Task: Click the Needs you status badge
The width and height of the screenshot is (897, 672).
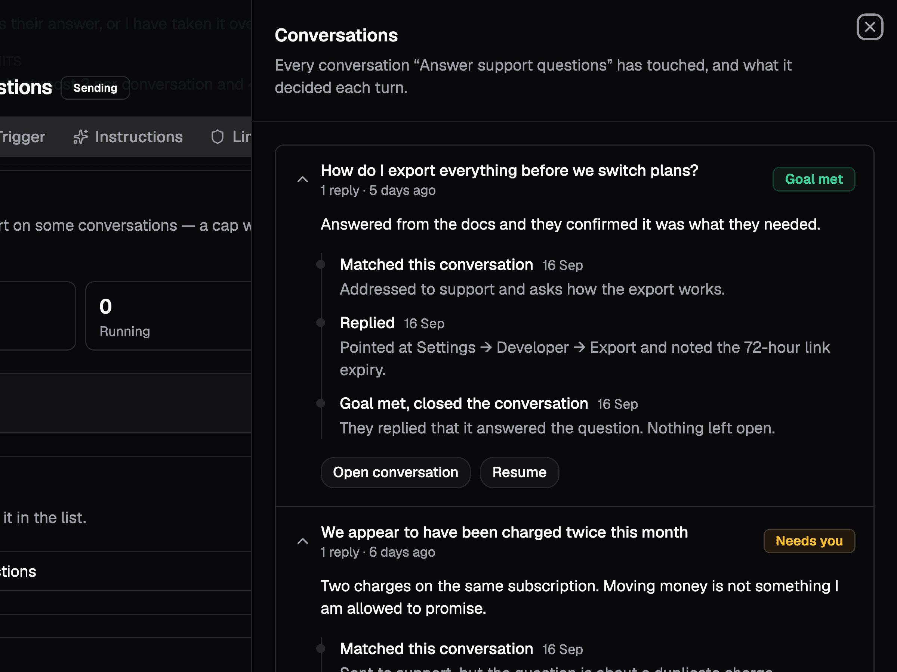Action: click(809, 541)
